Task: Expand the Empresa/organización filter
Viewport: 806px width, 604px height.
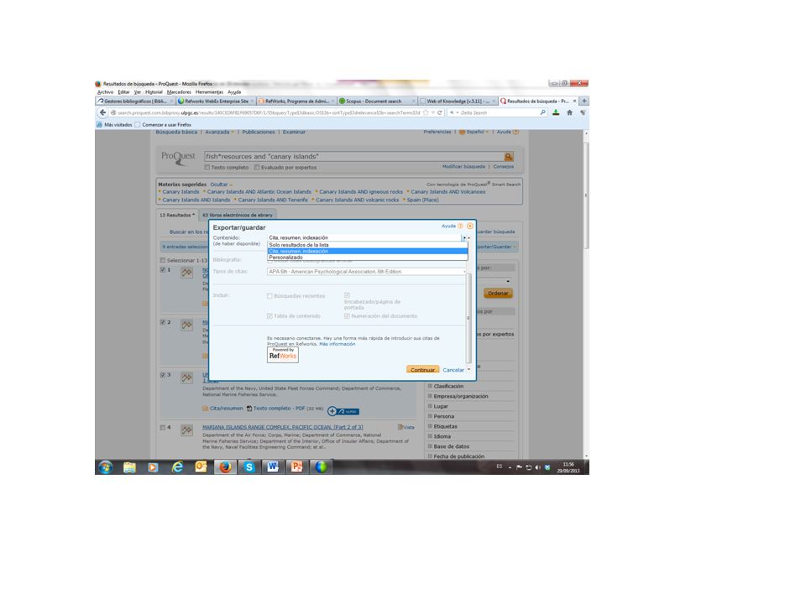Action: pyautogui.click(x=458, y=397)
